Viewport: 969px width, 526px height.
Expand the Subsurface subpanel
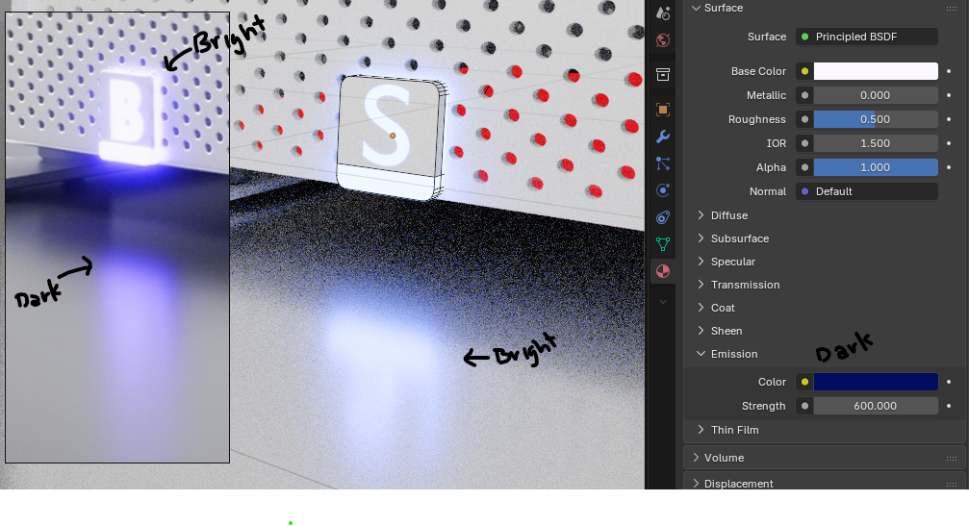point(701,238)
